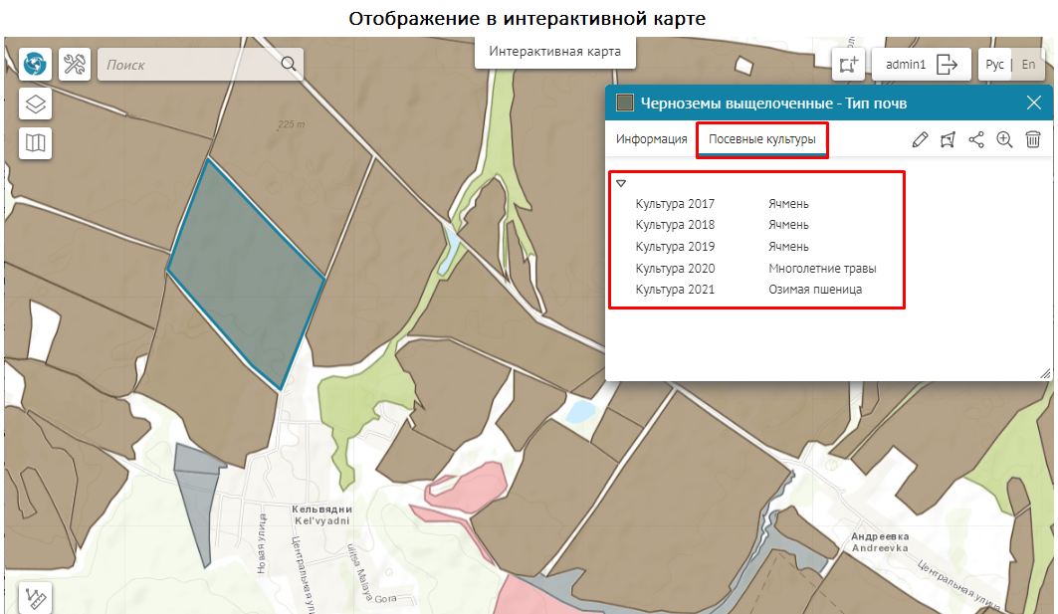This screenshot has height=614, width=1058.
Task: Switch to the Информация tab
Action: pyautogui.click(x=651, y=139)
